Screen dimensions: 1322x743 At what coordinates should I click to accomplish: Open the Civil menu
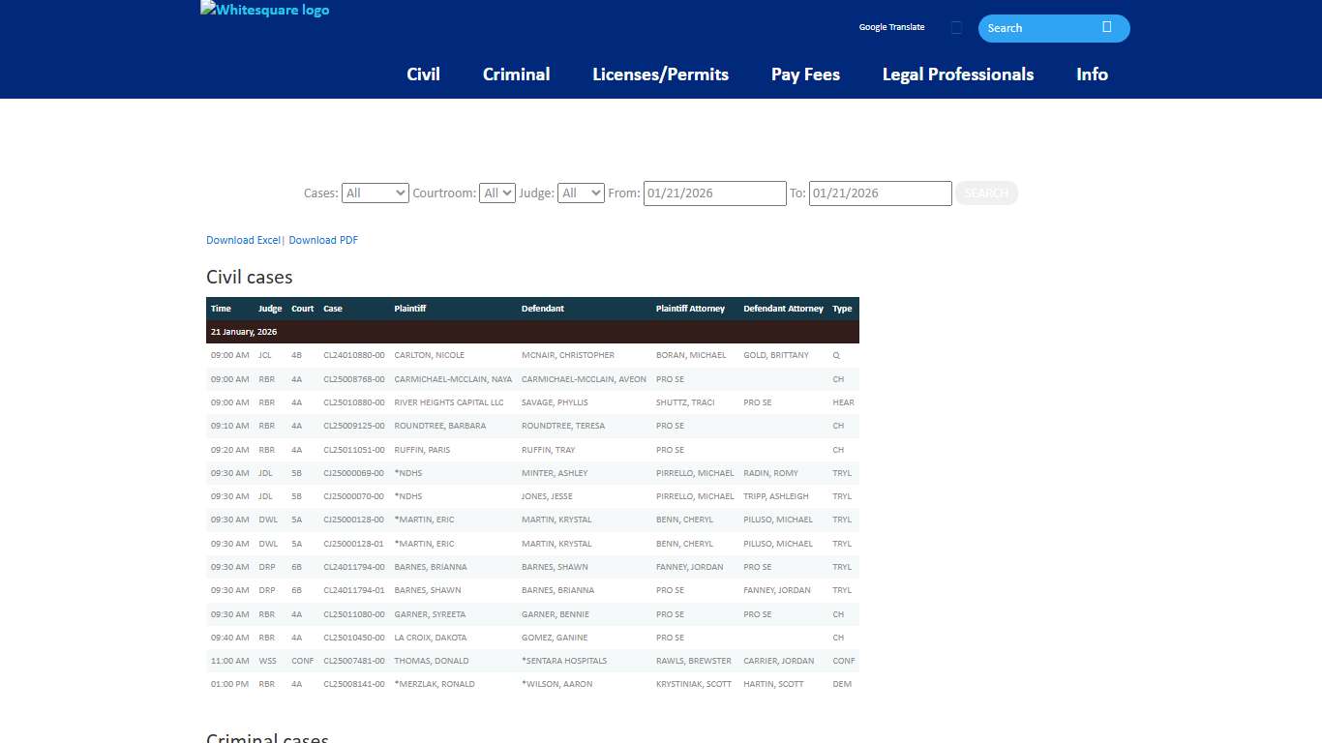click(x=423, y=74)
